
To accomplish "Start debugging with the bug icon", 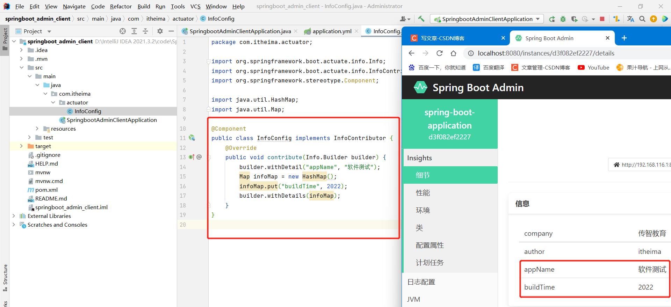I will [563, 19].
